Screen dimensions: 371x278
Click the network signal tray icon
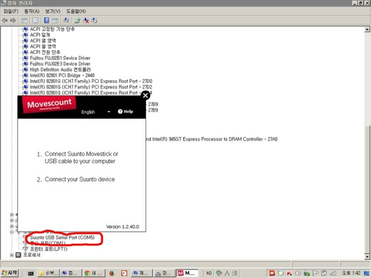pos(333,273)
